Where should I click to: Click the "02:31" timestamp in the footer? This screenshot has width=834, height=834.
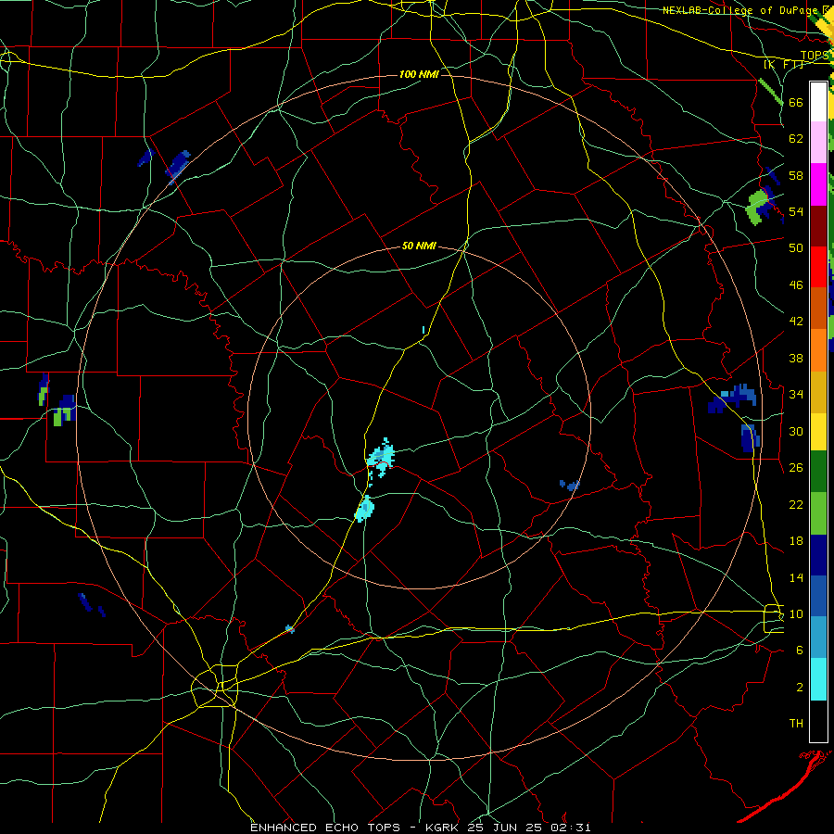tap(571, 828)
